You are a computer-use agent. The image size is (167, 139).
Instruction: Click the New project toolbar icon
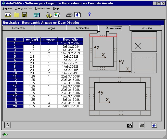click(8, 15)
